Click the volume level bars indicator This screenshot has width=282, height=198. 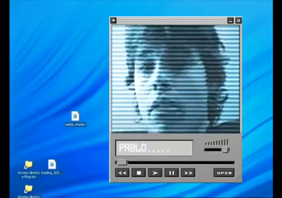click(x=217, y=142)
